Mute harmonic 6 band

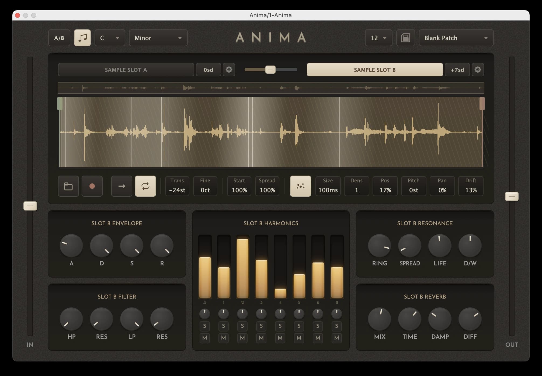pos(318,338)
